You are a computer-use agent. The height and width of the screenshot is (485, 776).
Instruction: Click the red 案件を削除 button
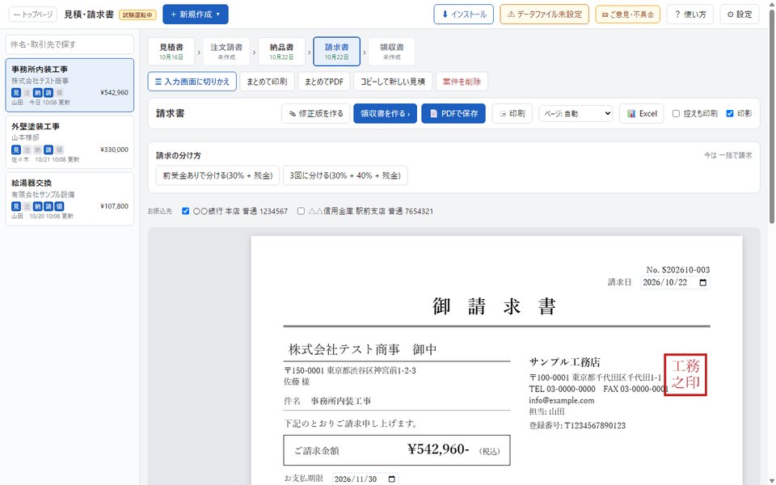[x=462, y=82]
